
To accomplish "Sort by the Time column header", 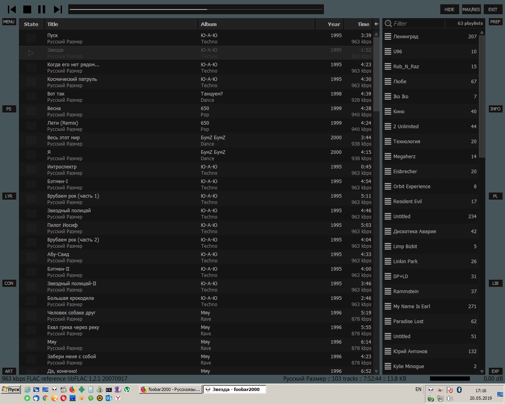I will point(358,24).
